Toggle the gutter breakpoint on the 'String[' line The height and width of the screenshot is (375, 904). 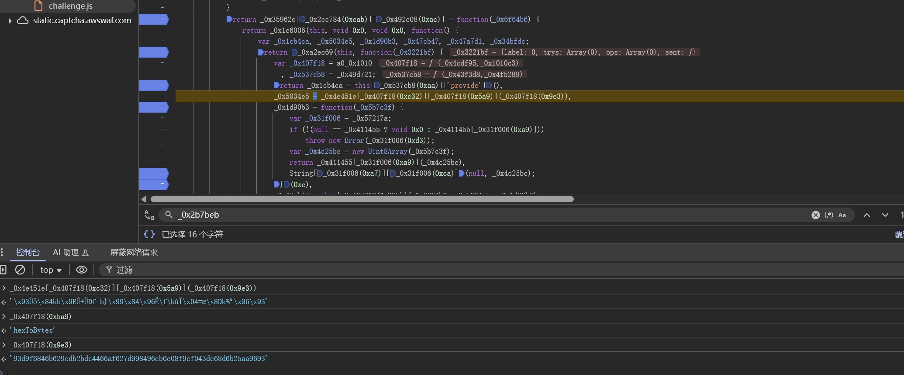tap(154, 174)
